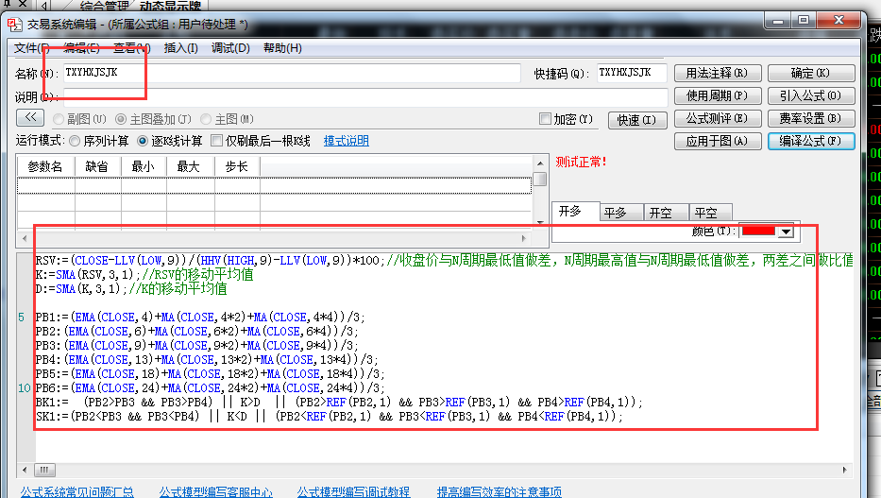Click the BK1 formula code line
Screen dimensions: 881x498
[338, 402]
